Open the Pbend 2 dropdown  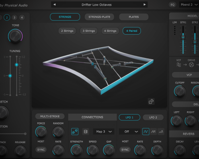pos(189,5)
